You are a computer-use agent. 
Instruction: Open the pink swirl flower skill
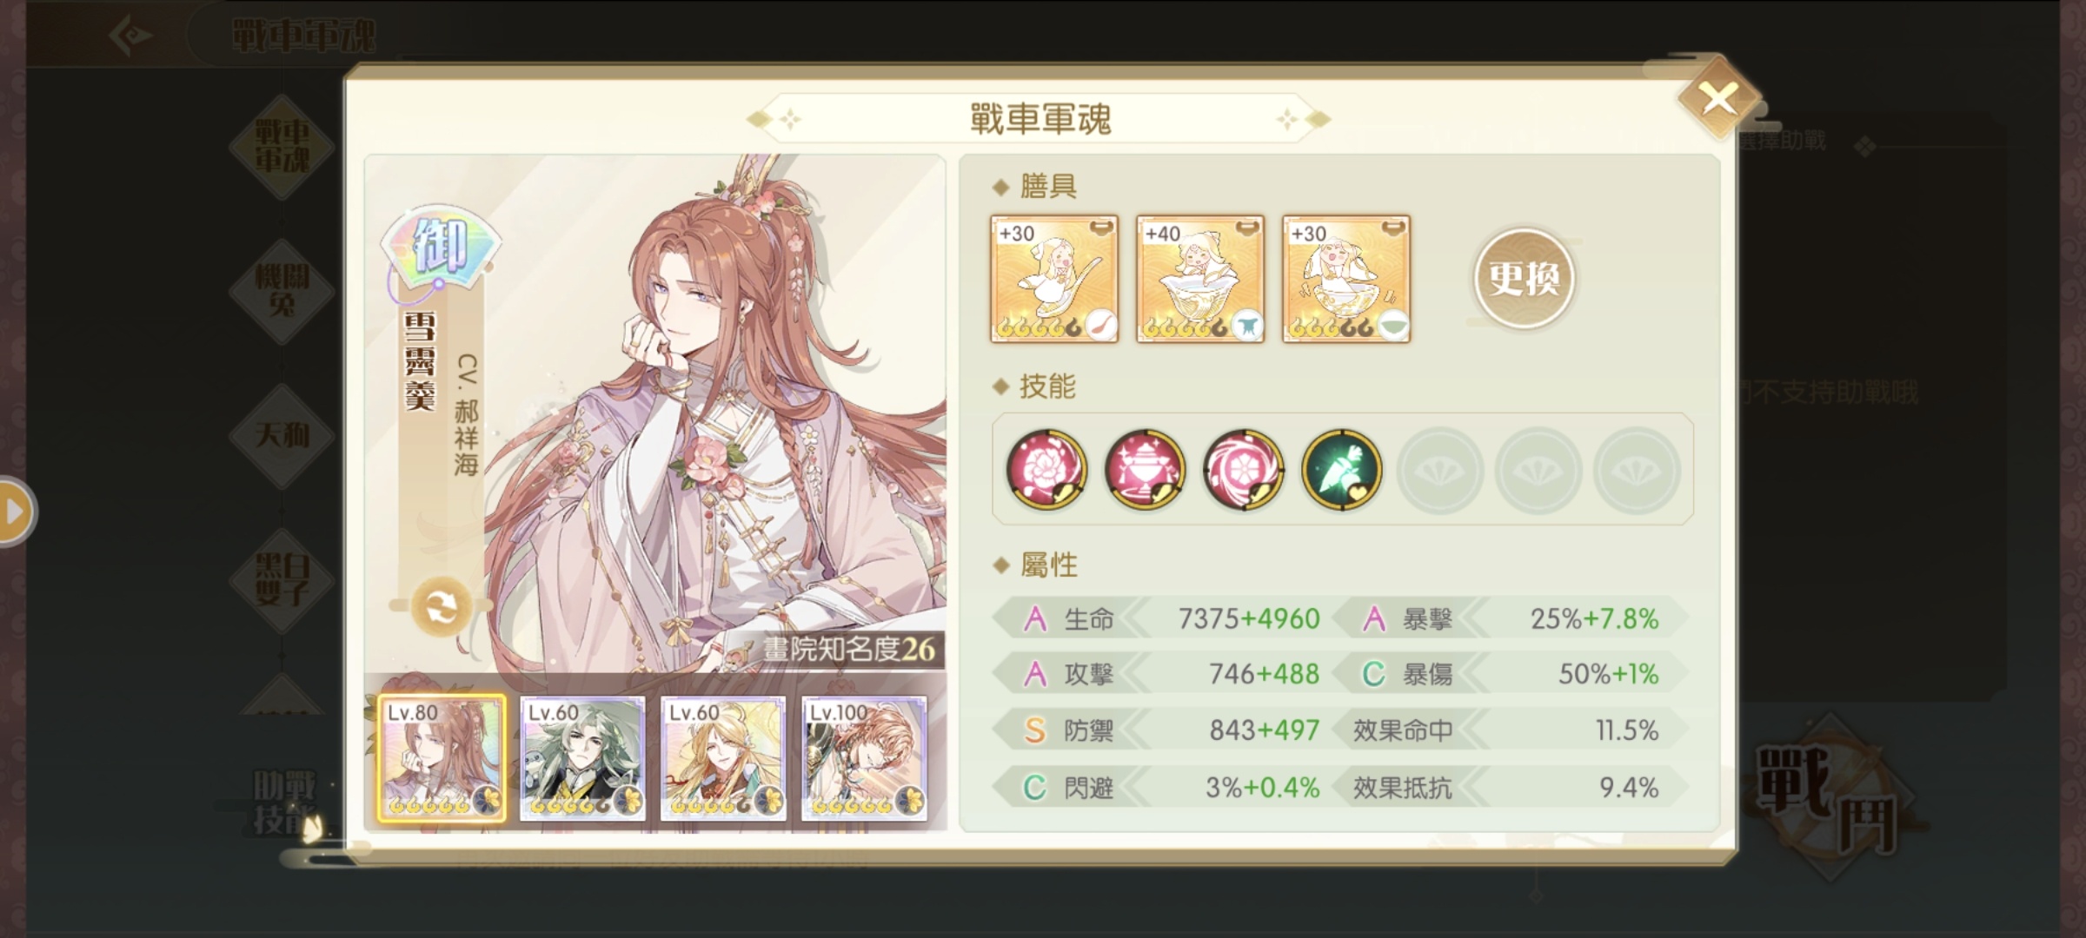1243,469
